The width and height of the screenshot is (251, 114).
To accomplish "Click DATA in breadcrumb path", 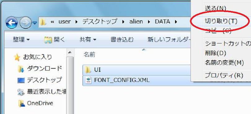I will tap(162, 22).
